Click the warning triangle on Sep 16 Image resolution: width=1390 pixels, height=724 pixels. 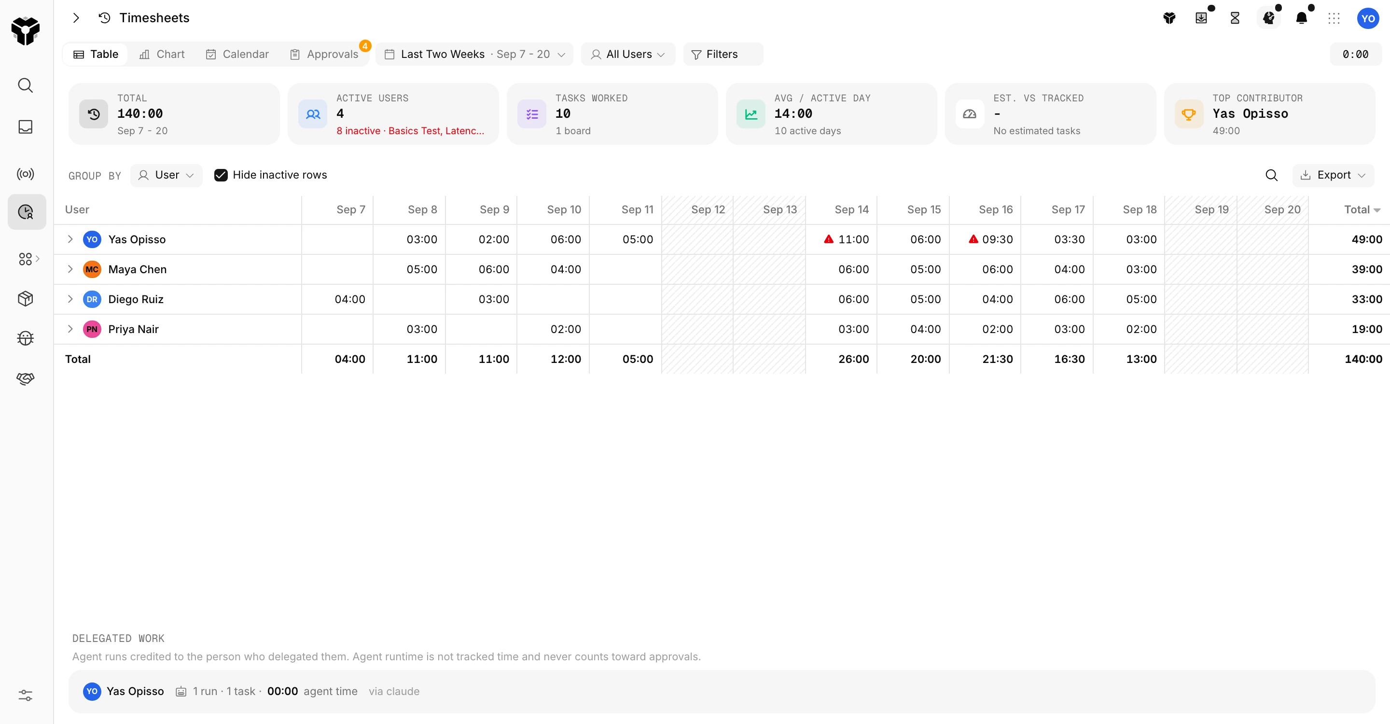973,239
